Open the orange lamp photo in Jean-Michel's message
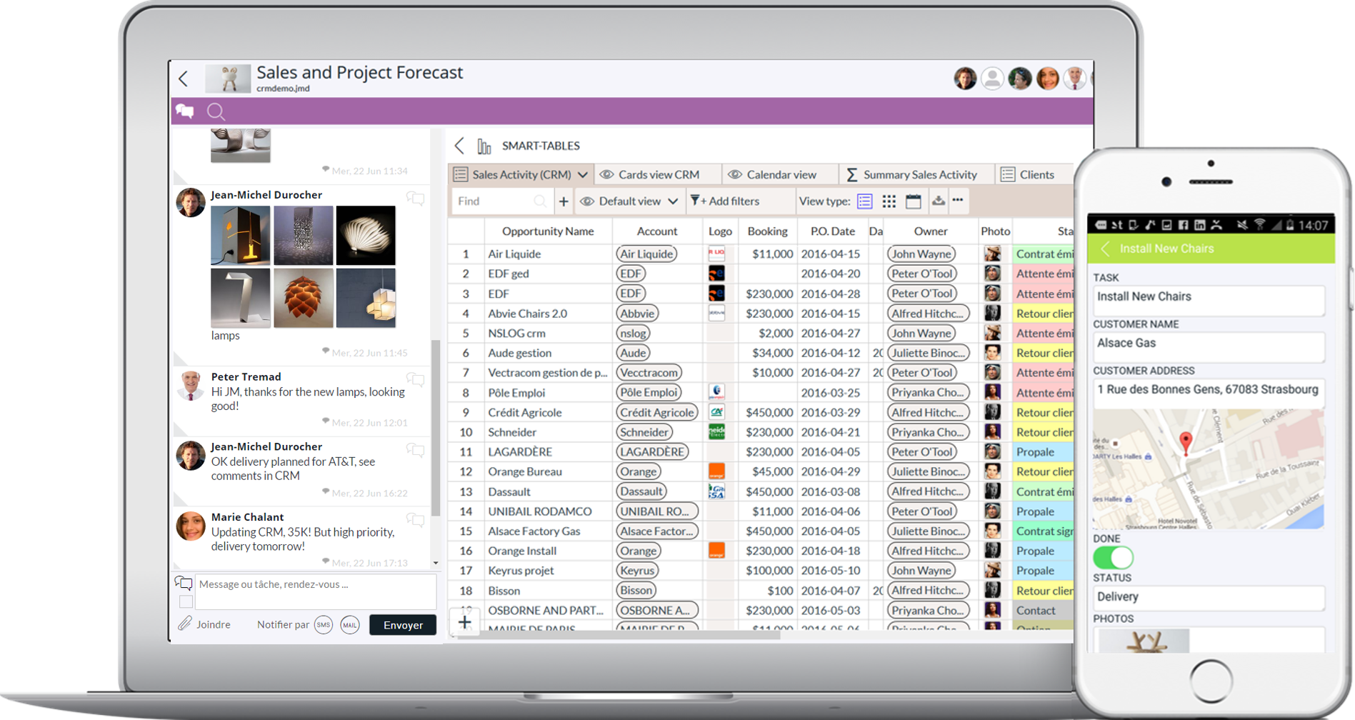Viewport: 1355px width, 720px height. (304, 298)
